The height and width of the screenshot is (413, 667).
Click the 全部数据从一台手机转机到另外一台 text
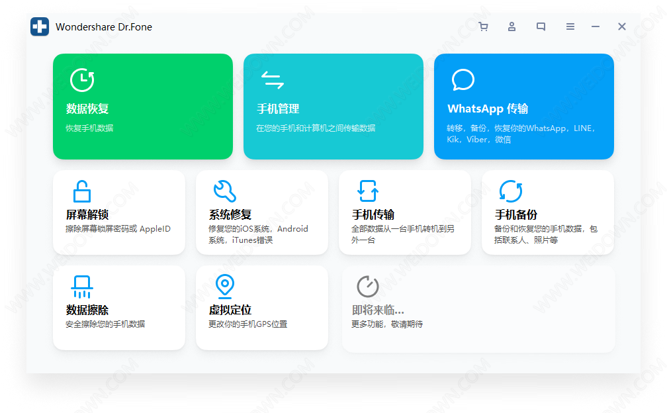tap(403, 234)
